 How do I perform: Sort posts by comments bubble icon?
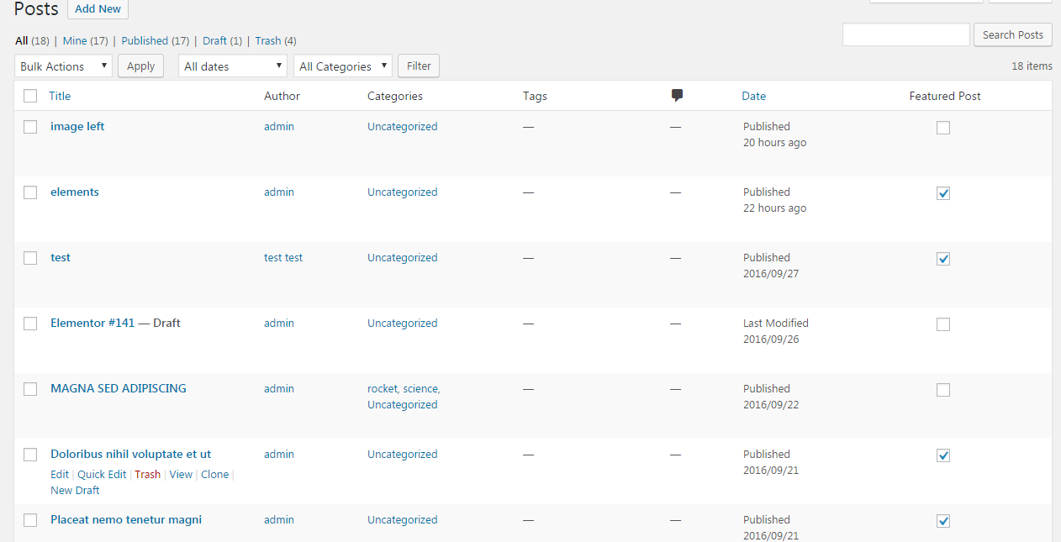point(677,96)
